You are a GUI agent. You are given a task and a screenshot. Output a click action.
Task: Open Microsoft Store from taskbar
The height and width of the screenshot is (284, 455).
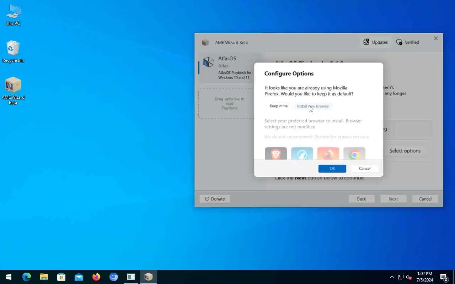pyautogui.click(x=61, y=277)
